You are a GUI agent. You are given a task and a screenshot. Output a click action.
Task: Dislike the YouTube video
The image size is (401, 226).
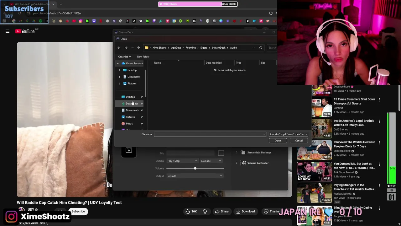205,212
